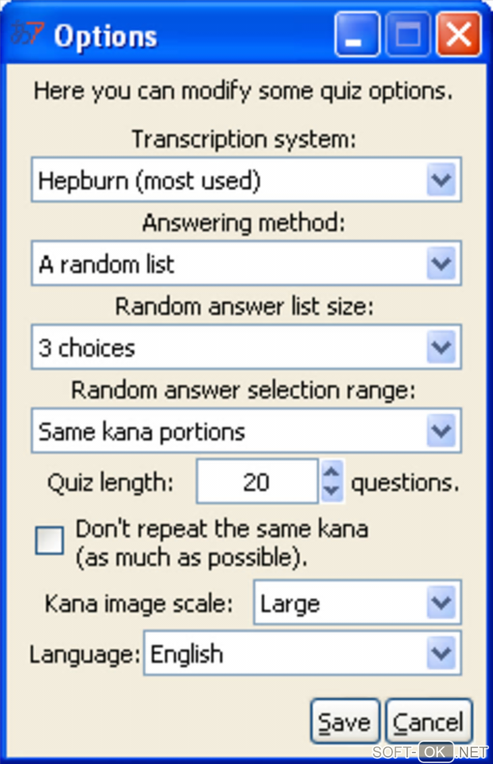Click the Options title bar text

pos(105,37)
